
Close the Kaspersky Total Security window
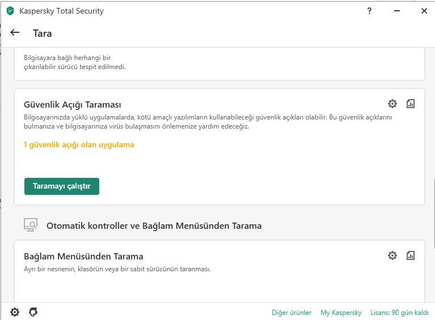click(424, 11)
